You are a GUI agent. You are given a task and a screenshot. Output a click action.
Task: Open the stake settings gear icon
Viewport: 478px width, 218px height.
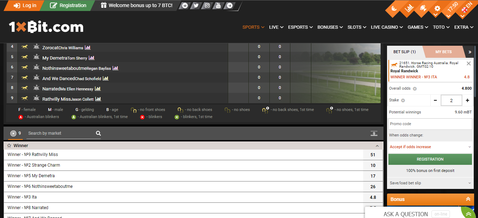(403, 100)
